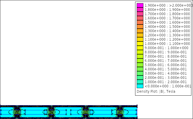Click legend text '1.900e+000 : >2.000e+000'

[169, 5]
